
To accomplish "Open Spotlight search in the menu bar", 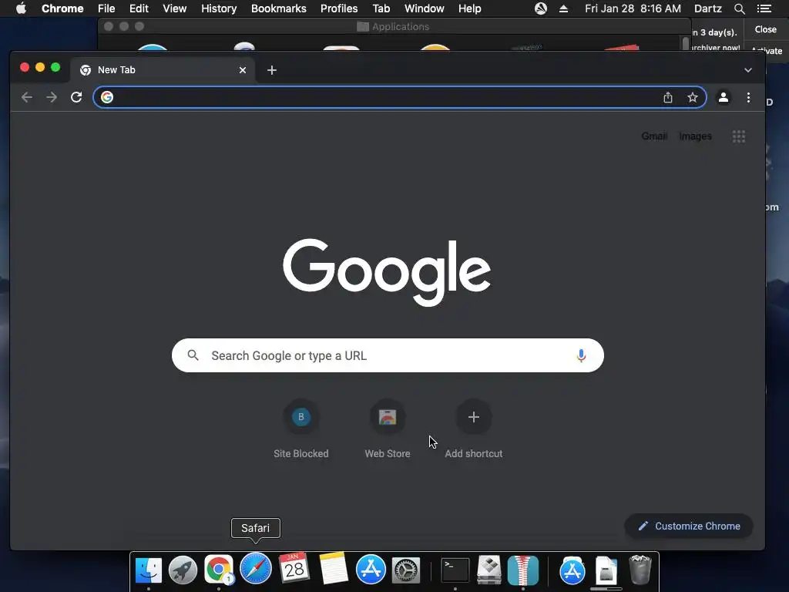I will click(739, 8).
